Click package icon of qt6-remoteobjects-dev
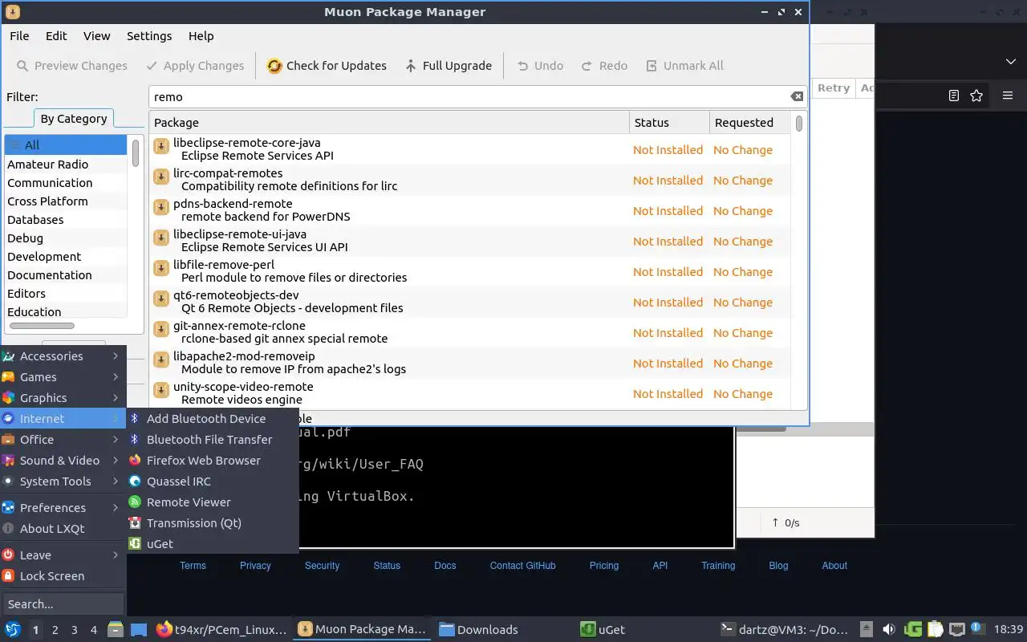Screen dimensions: 1027x642 (x=160, y=298)
